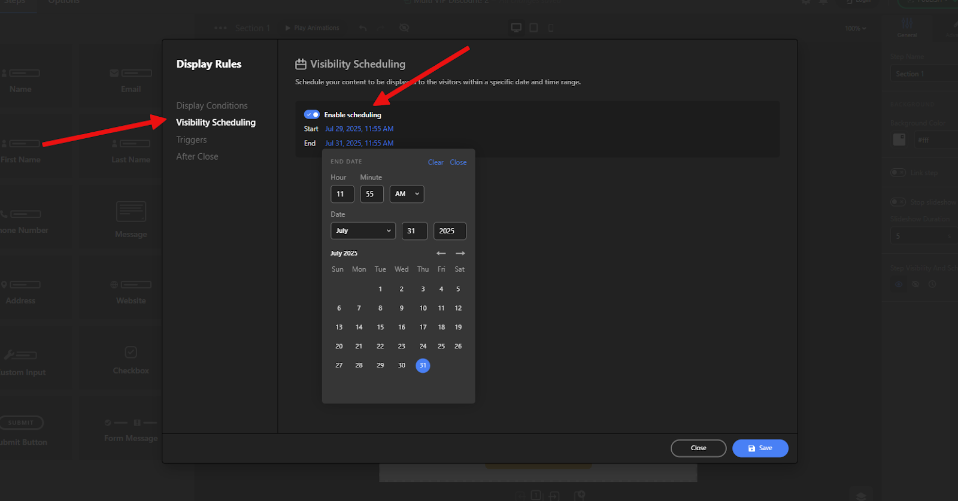Open Display Conditions section
The width and height of the screenshot is (958, 501).
tap(211, 105)
